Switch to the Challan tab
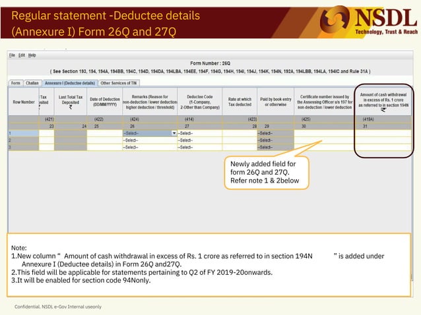Image resolution: width=421 pixels, height=315 pixels. pos(32,83)
